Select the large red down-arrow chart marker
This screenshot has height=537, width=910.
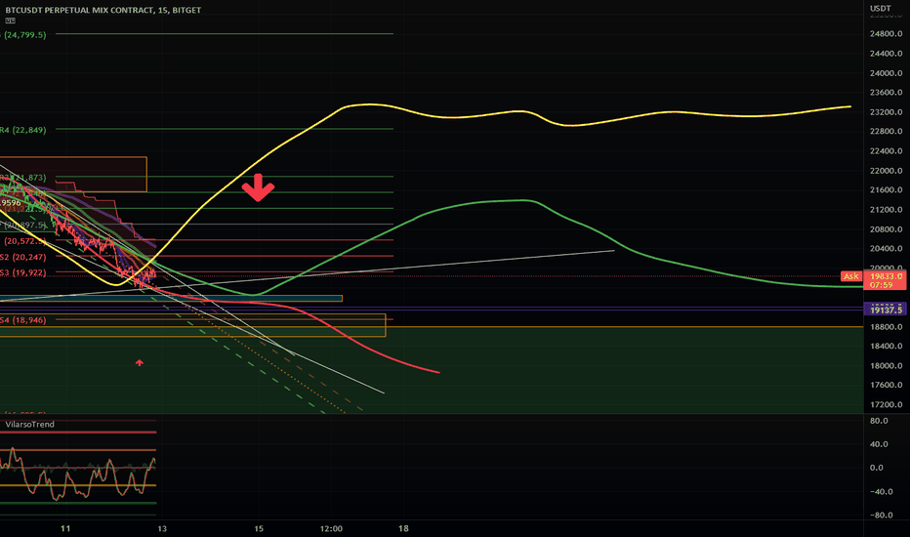coord(258,187)
